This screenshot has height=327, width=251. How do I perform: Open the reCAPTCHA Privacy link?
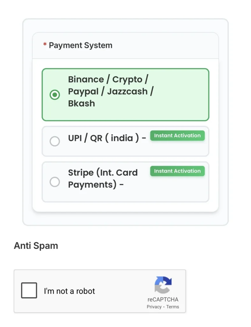coord(154,307)
